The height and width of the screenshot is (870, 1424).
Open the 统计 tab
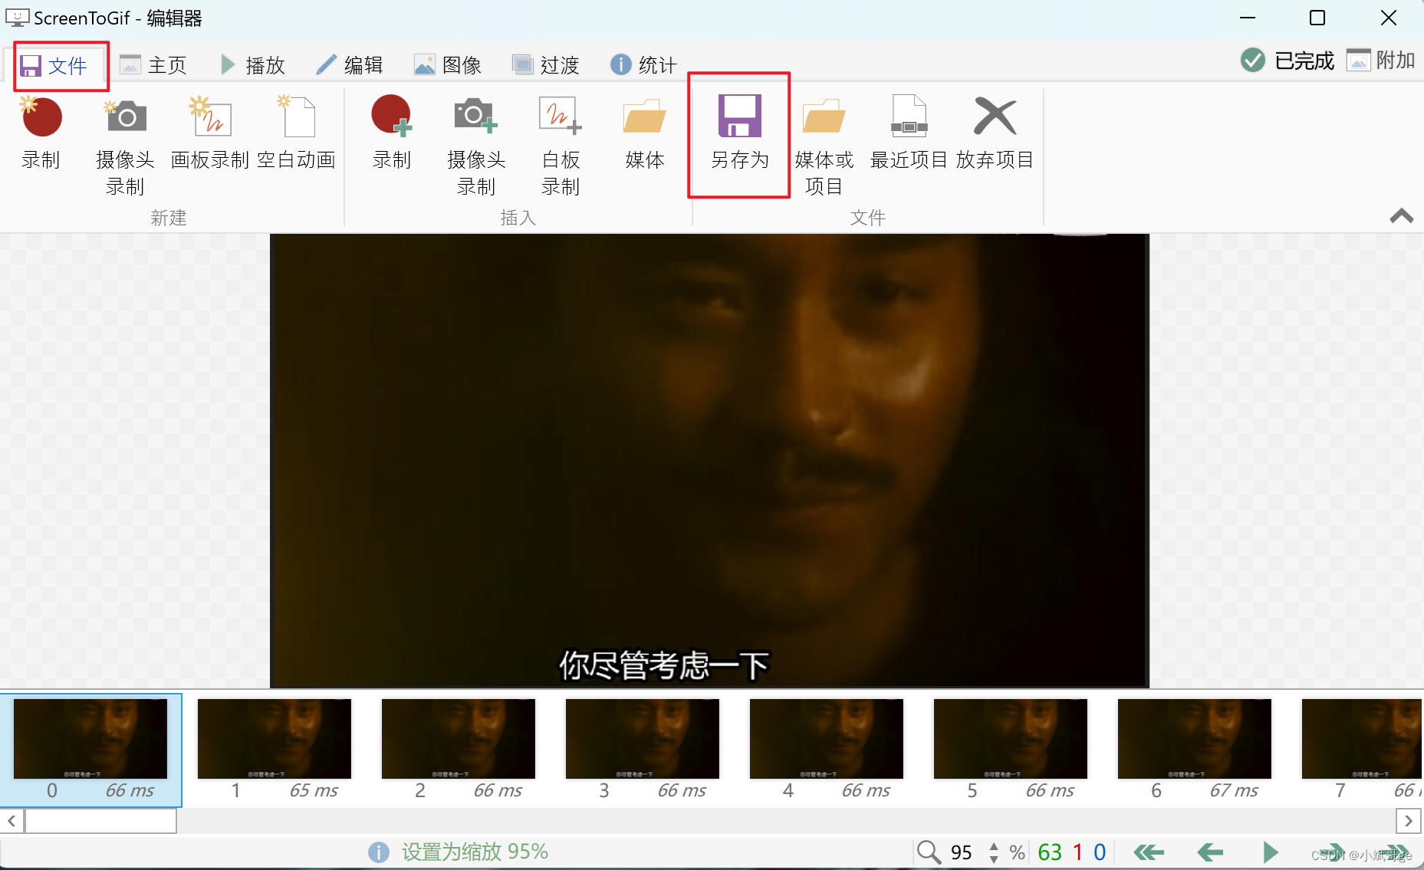[644, 66]
